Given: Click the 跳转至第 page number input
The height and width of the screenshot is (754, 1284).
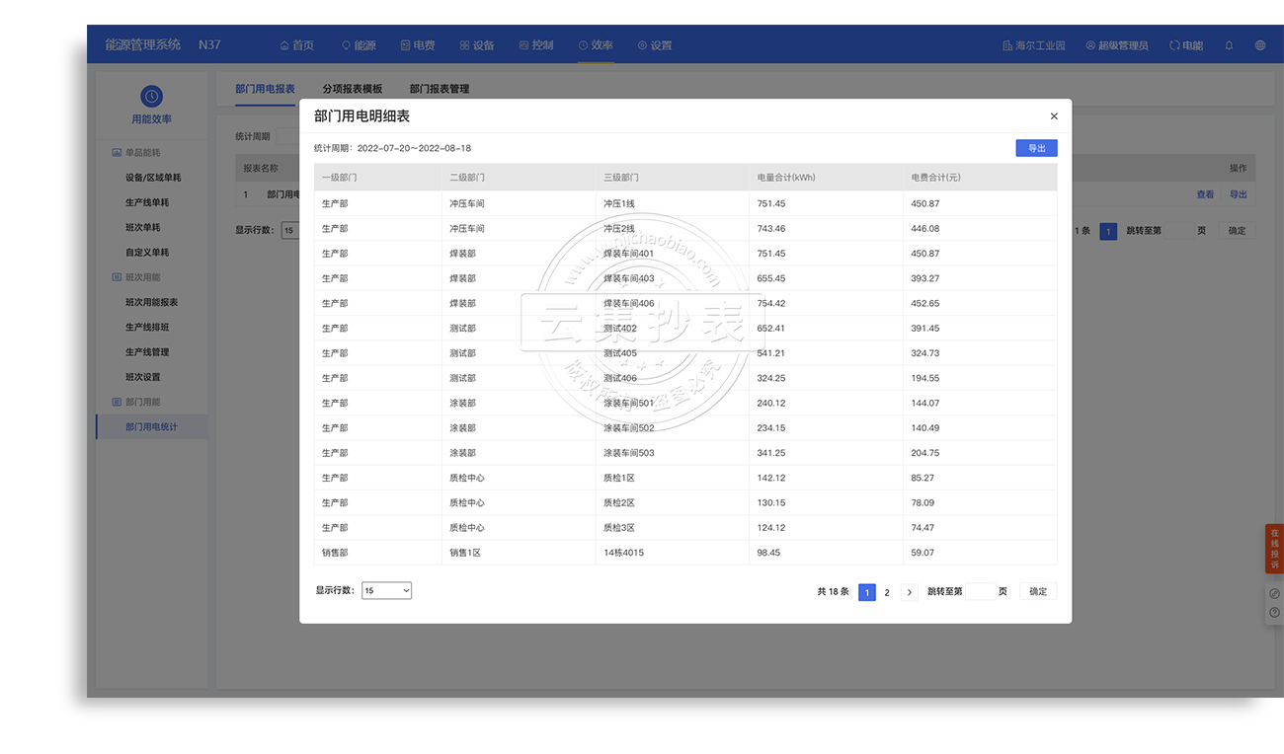Looking at the screenshot, I should (980, 592).
